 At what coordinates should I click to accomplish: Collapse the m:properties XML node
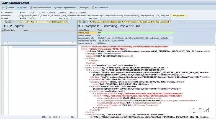pyautogui.click(x=92, y=93)
